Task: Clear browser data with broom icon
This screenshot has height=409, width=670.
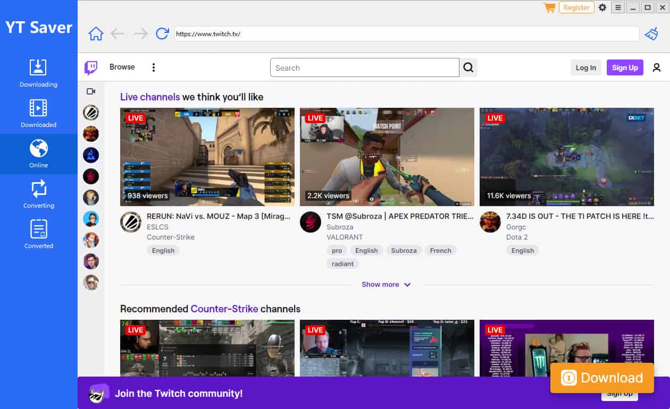Action: [651, 34]
